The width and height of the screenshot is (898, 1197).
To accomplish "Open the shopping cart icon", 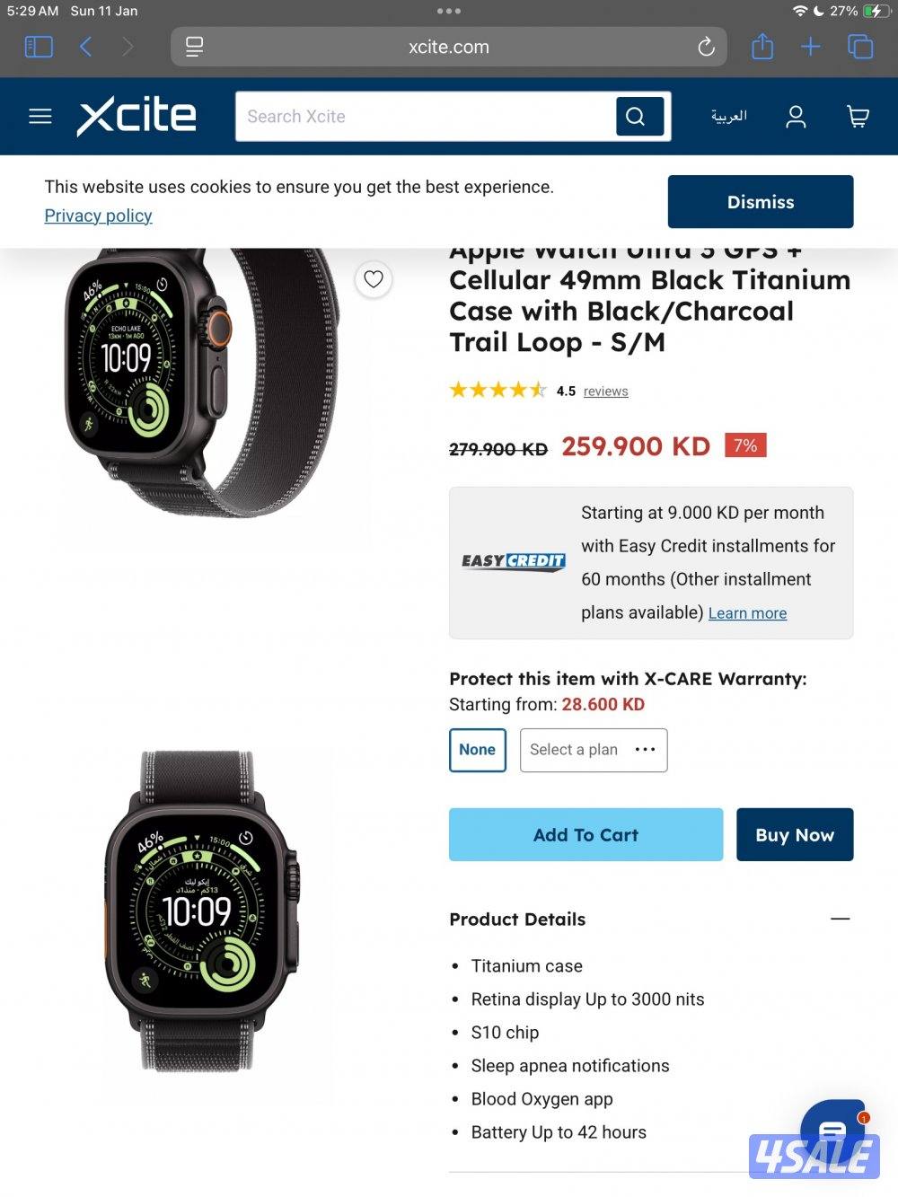I will [x=858, y=117].
